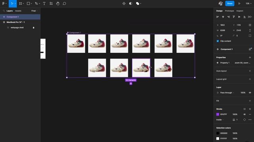254x142 pixels.
Task: Click the Share button
Action: coord(230,4)
